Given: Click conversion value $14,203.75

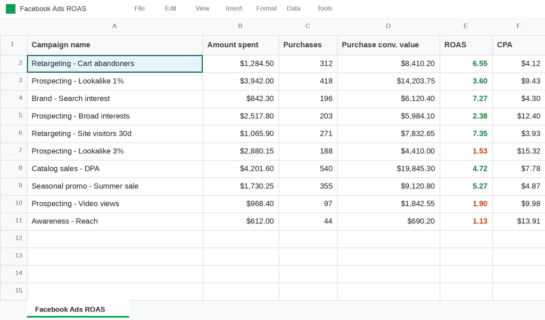Looking at the screenshot, I should [388, 82].
